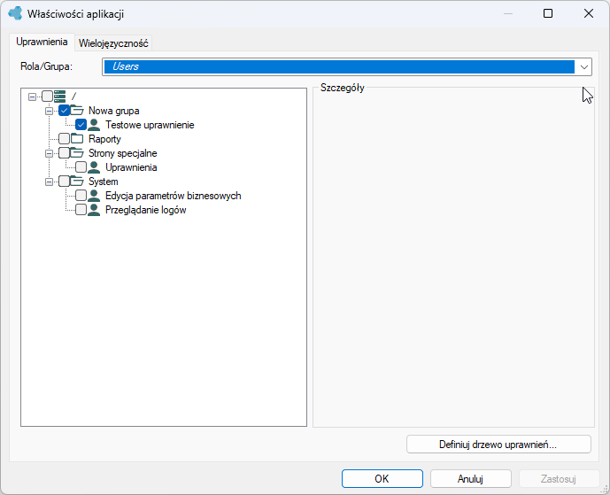Select Strony specjalne tree label
610x495 pixels.
point(122,153)
